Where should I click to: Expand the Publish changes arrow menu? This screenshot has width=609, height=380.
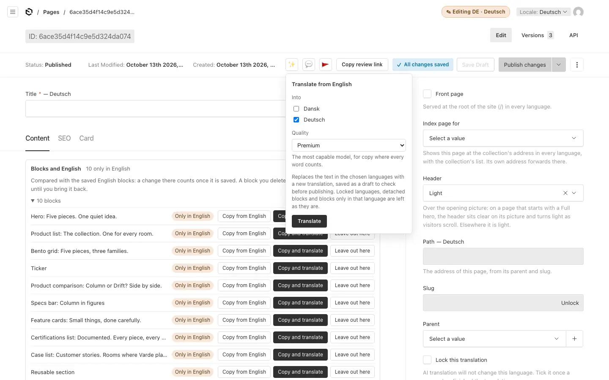[559, 65]
